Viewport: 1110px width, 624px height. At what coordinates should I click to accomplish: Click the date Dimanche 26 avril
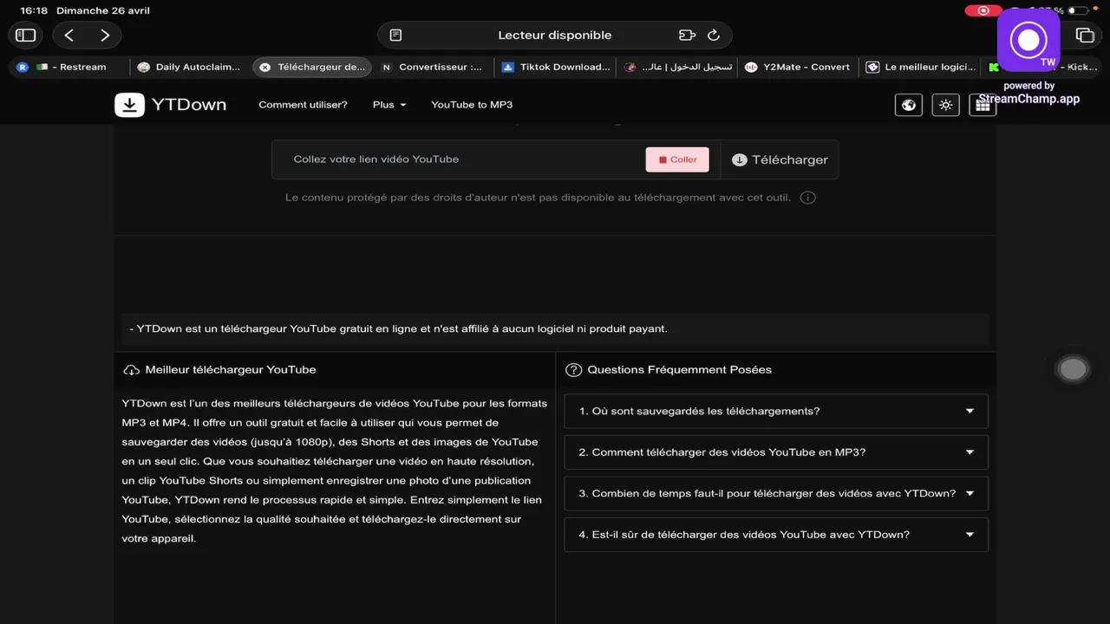click(x=103, y=10)
